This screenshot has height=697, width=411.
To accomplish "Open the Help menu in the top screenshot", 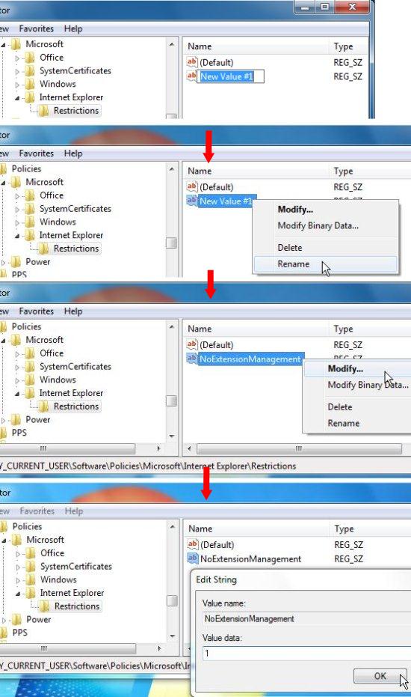I will 73,28.
